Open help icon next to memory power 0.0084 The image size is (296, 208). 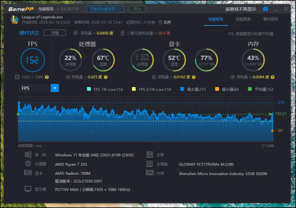tap(273, 77)
